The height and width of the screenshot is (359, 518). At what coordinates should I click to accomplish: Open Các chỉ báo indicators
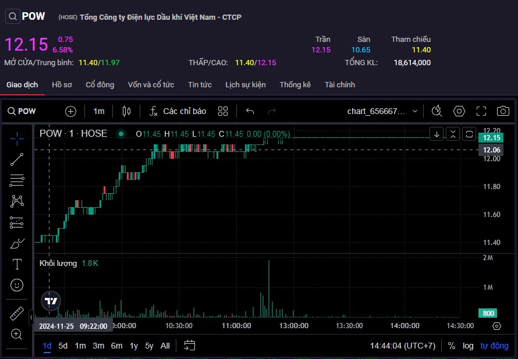tap(178, 111)
